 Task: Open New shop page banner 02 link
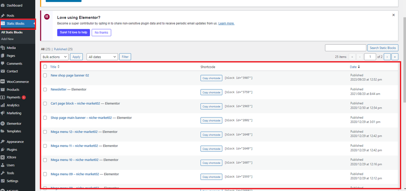click(x=70, y=75)
